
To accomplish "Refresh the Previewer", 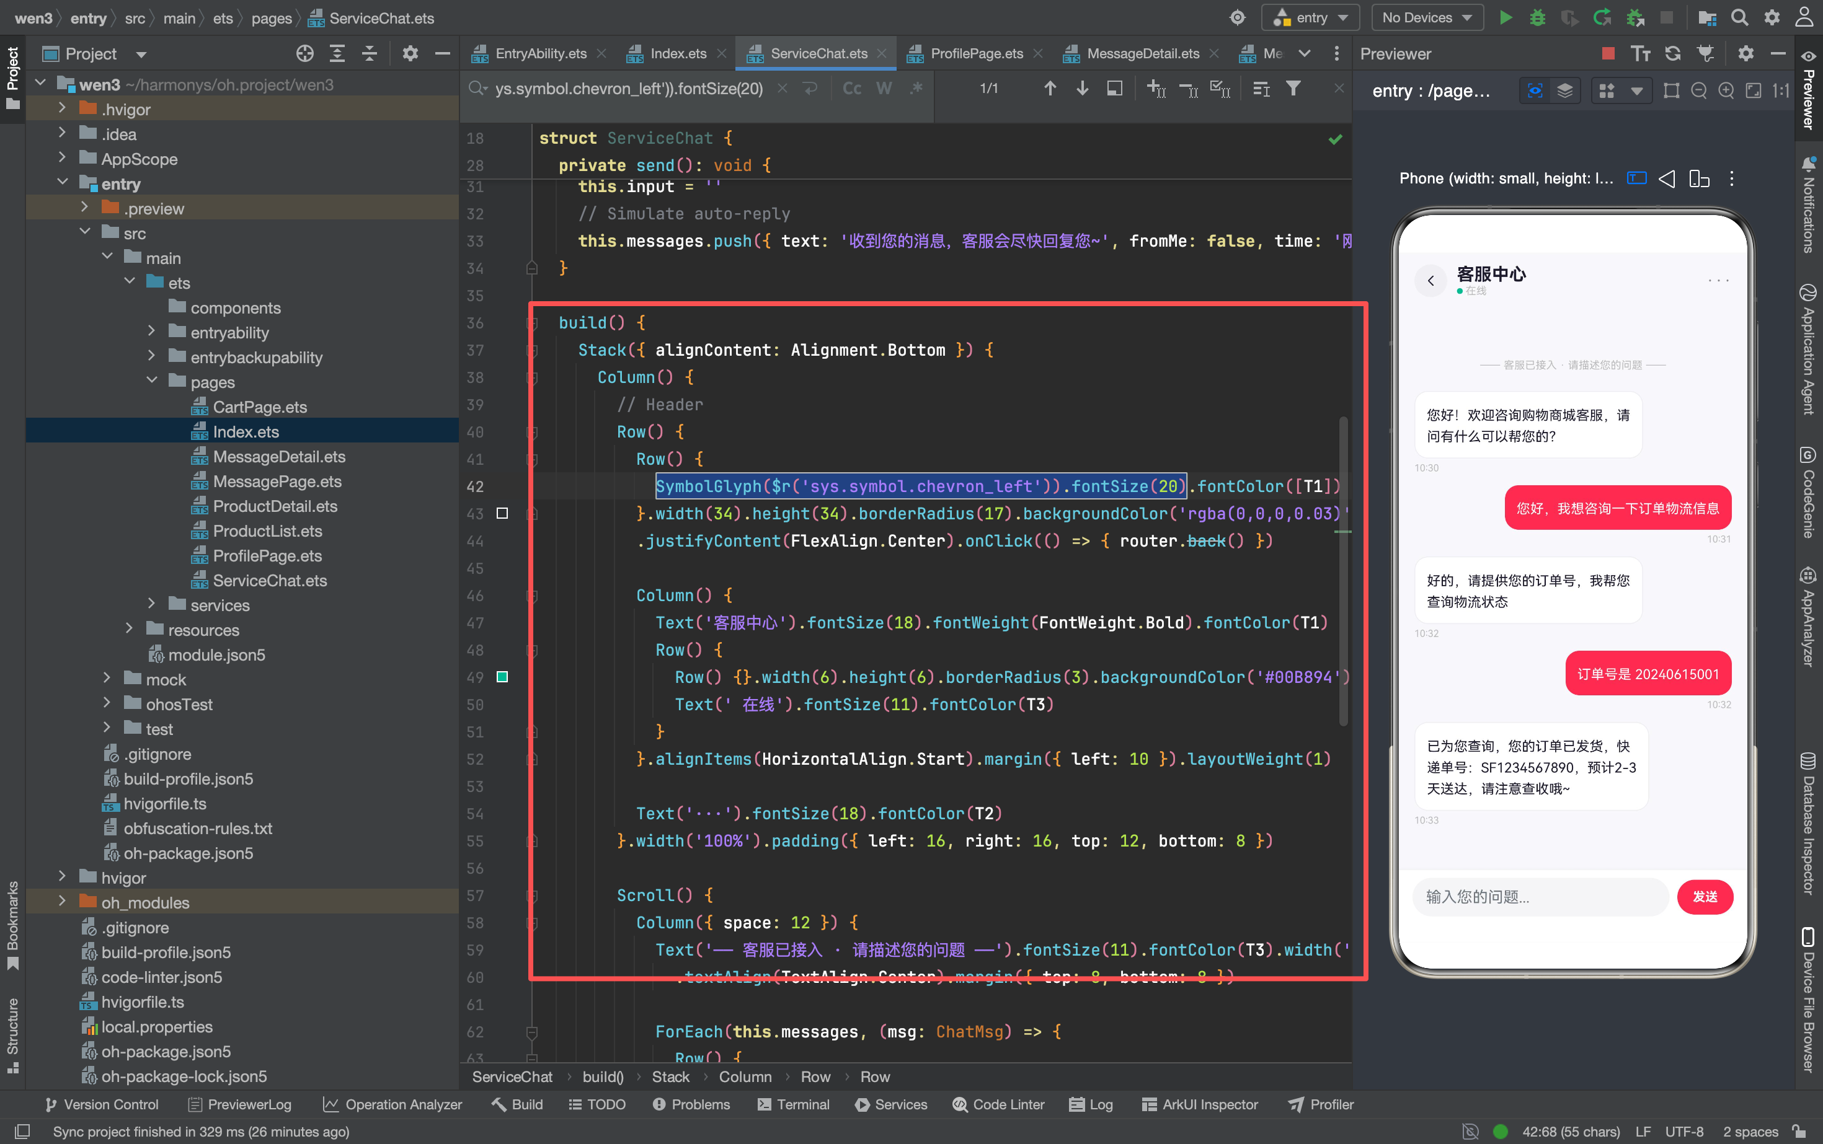I will pyautogui.click(x=1672, y=53).
